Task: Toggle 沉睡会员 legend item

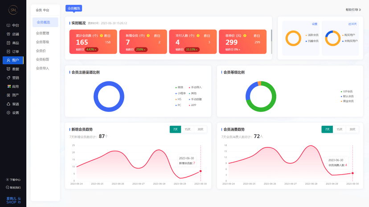Action: 312,41
